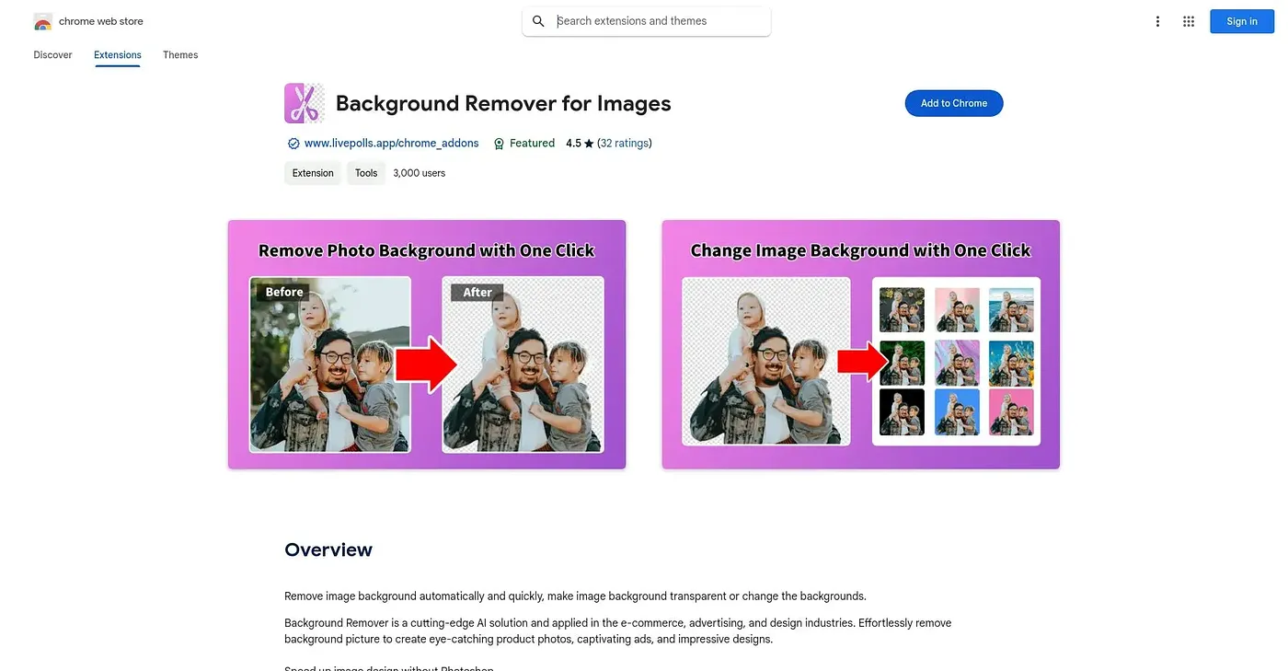The image size is (1288, 671).
Task: Select the Extensions tab
Action: coord(118,55)
